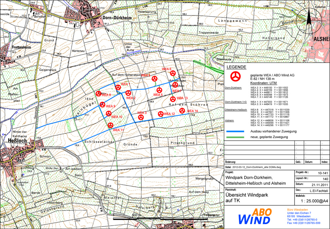Click the north arrow compass rose
This screenshot has height=229, width=330.
pyautogui.click(x=308, y=21)
